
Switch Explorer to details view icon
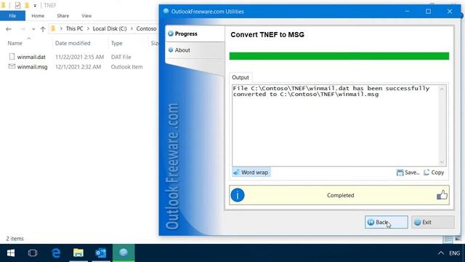pyautogui.click(x=448, y=239)
